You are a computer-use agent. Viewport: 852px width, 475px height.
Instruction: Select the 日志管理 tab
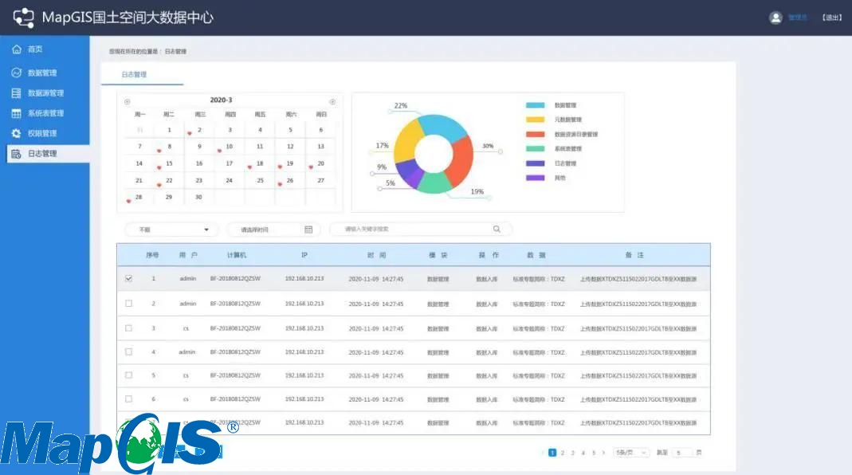click(134, 75)
